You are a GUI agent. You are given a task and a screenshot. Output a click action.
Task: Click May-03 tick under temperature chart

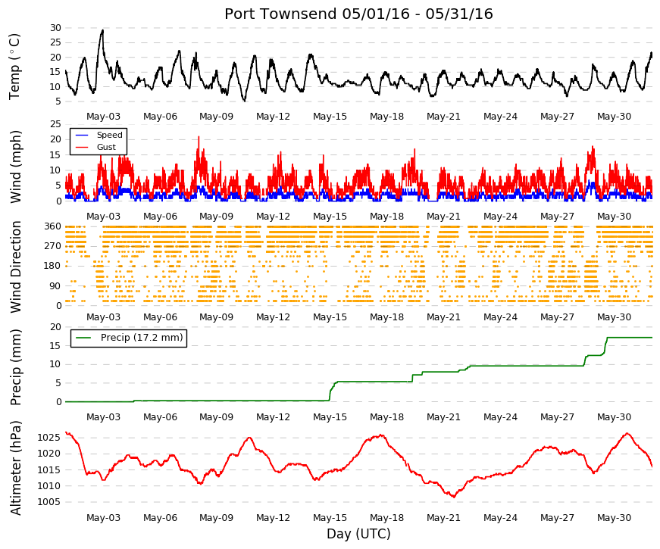pyautogui.click(x=103, y=117)
